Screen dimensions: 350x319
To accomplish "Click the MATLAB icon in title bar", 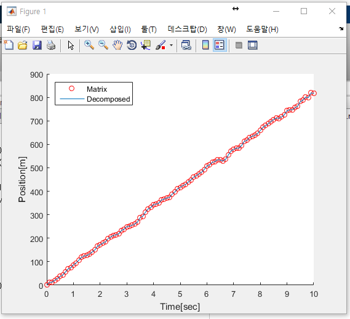I will tap(12, 11).
